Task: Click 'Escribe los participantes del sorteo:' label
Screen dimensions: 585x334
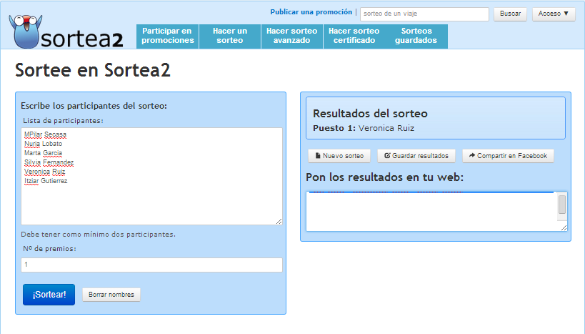Action: 94,106
